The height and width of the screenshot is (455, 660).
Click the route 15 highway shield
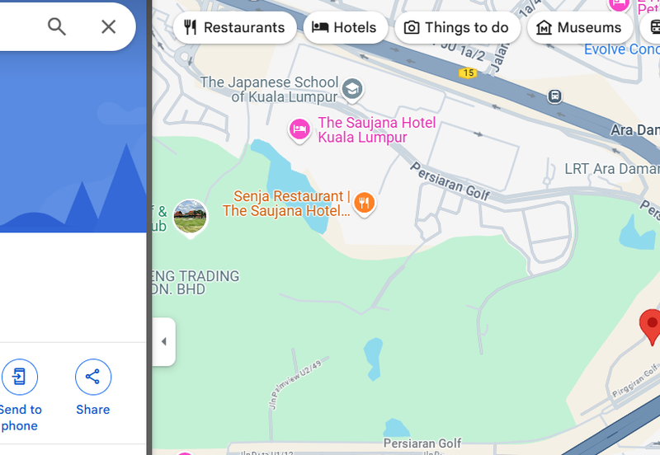pyautogui.click(x=468, y=73)
